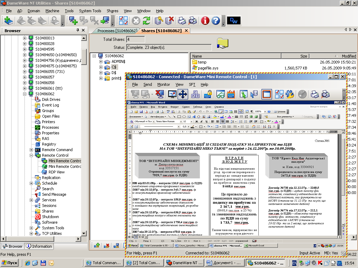The width and height of the screenshot is (358, 268).
Task: Toggle the Mini Remote Control checklist settings icon
Action: (279, 94)
